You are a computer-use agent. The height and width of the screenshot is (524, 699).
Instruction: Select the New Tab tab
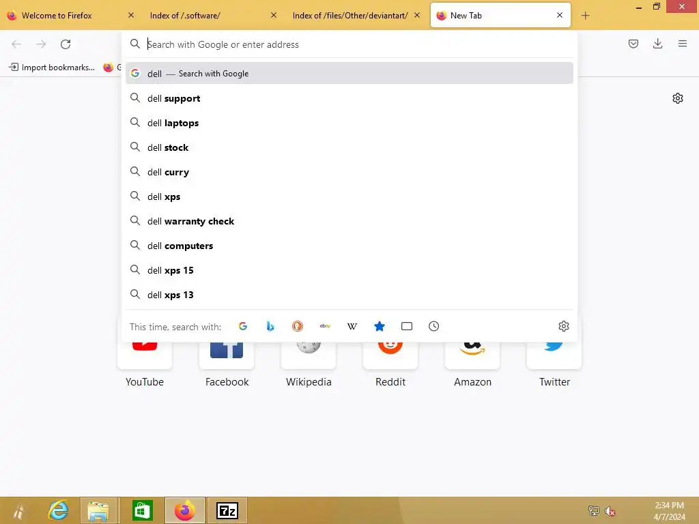(500, 15)
